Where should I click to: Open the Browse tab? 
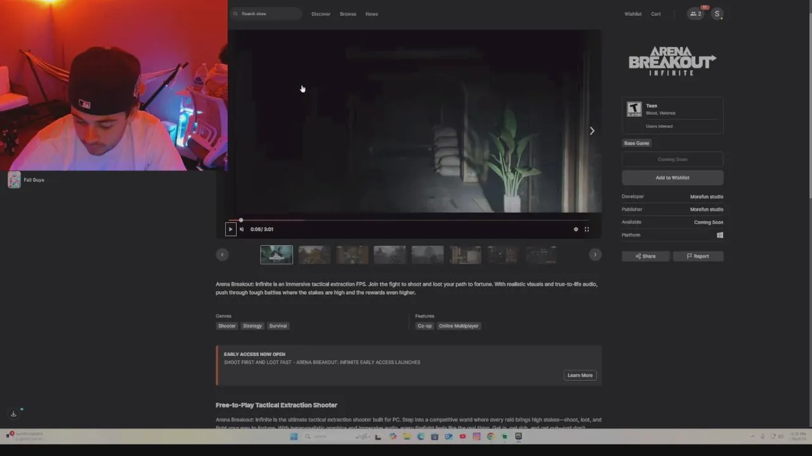click(x=348, y=14)
